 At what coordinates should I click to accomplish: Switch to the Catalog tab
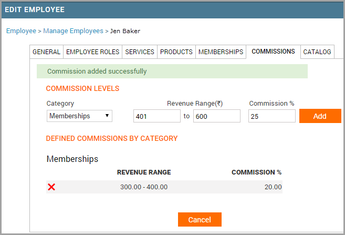pos(317,52)
